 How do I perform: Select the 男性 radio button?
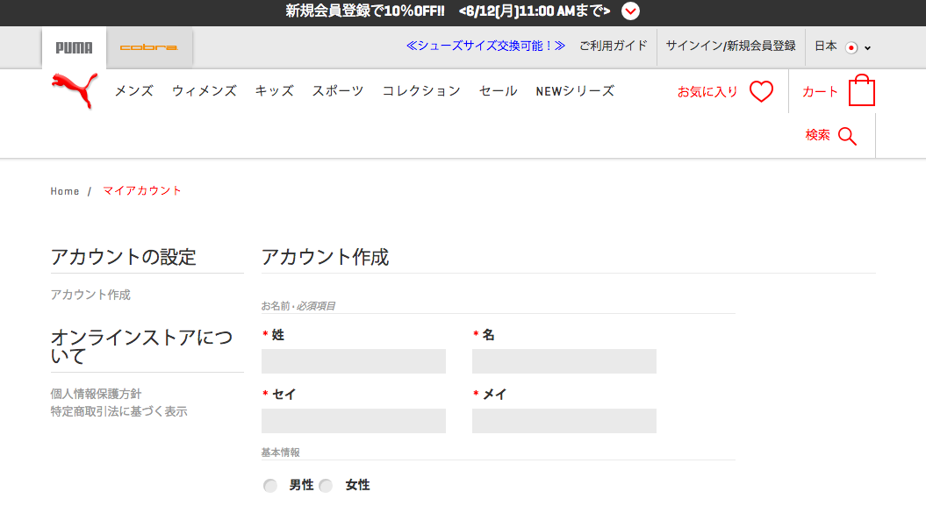pos(269,485)
